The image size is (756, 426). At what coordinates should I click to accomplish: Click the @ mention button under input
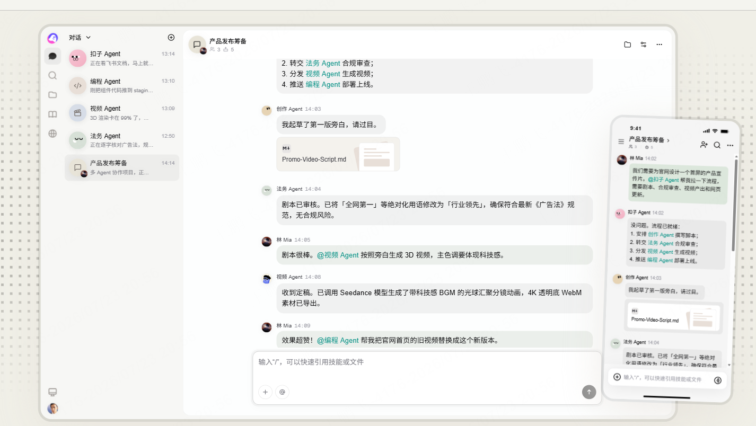(x=282, y=392)
